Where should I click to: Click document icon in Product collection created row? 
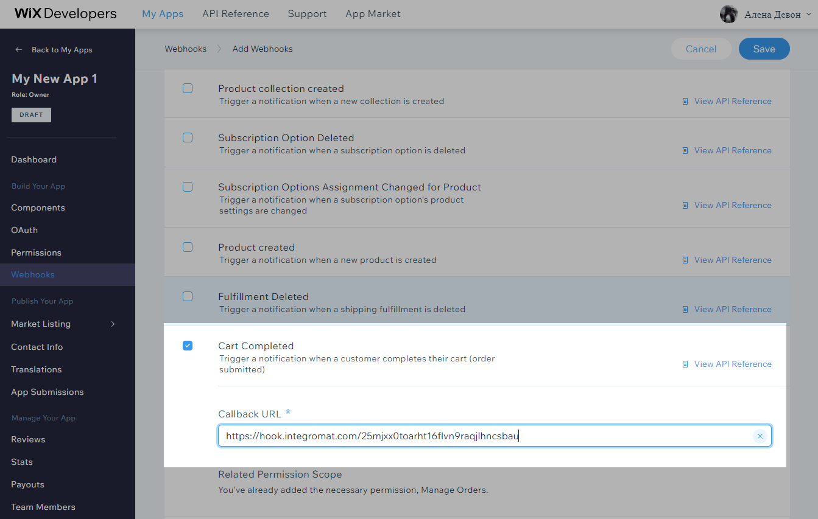click(685, 102)
